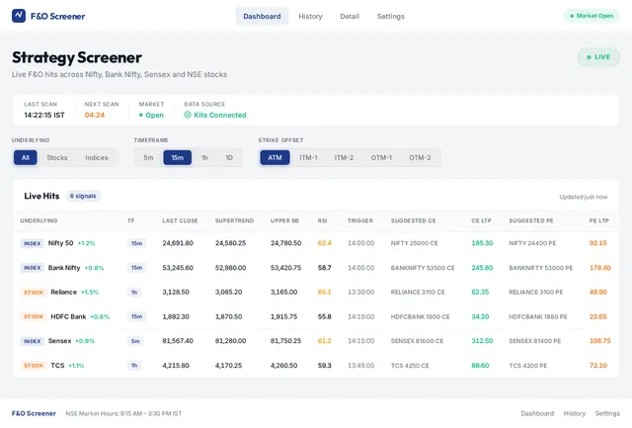The width and height of the screenshot is (632, 428).
Task: Filter underlying by Indices
Action: [97, 158]
